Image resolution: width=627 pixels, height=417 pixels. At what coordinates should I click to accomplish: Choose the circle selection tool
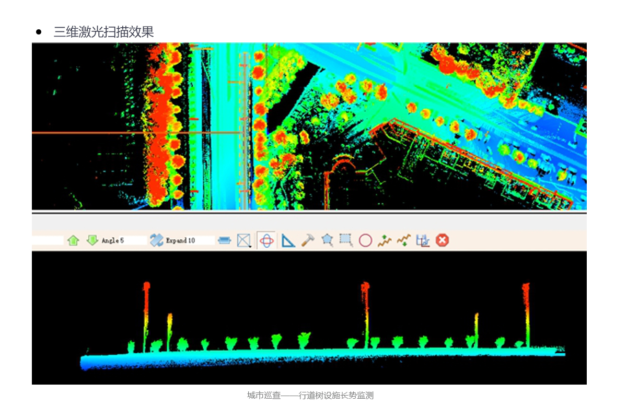point(365,240)
